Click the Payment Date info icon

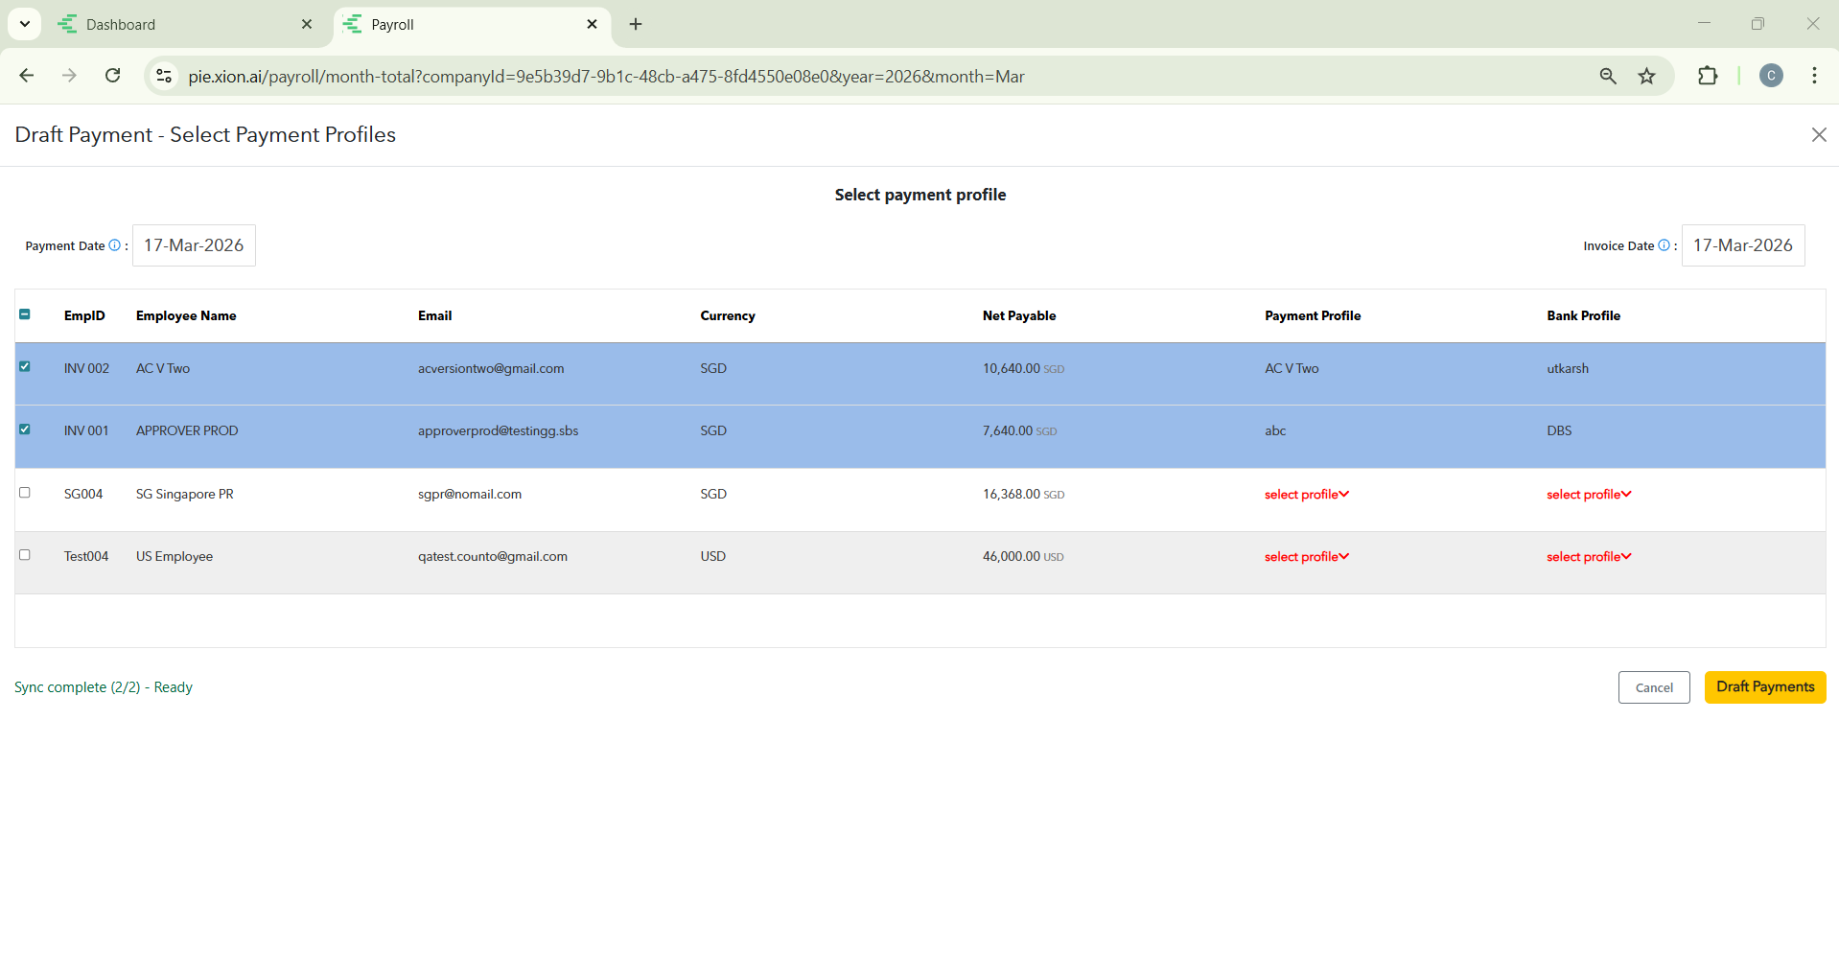click(115, 245)
